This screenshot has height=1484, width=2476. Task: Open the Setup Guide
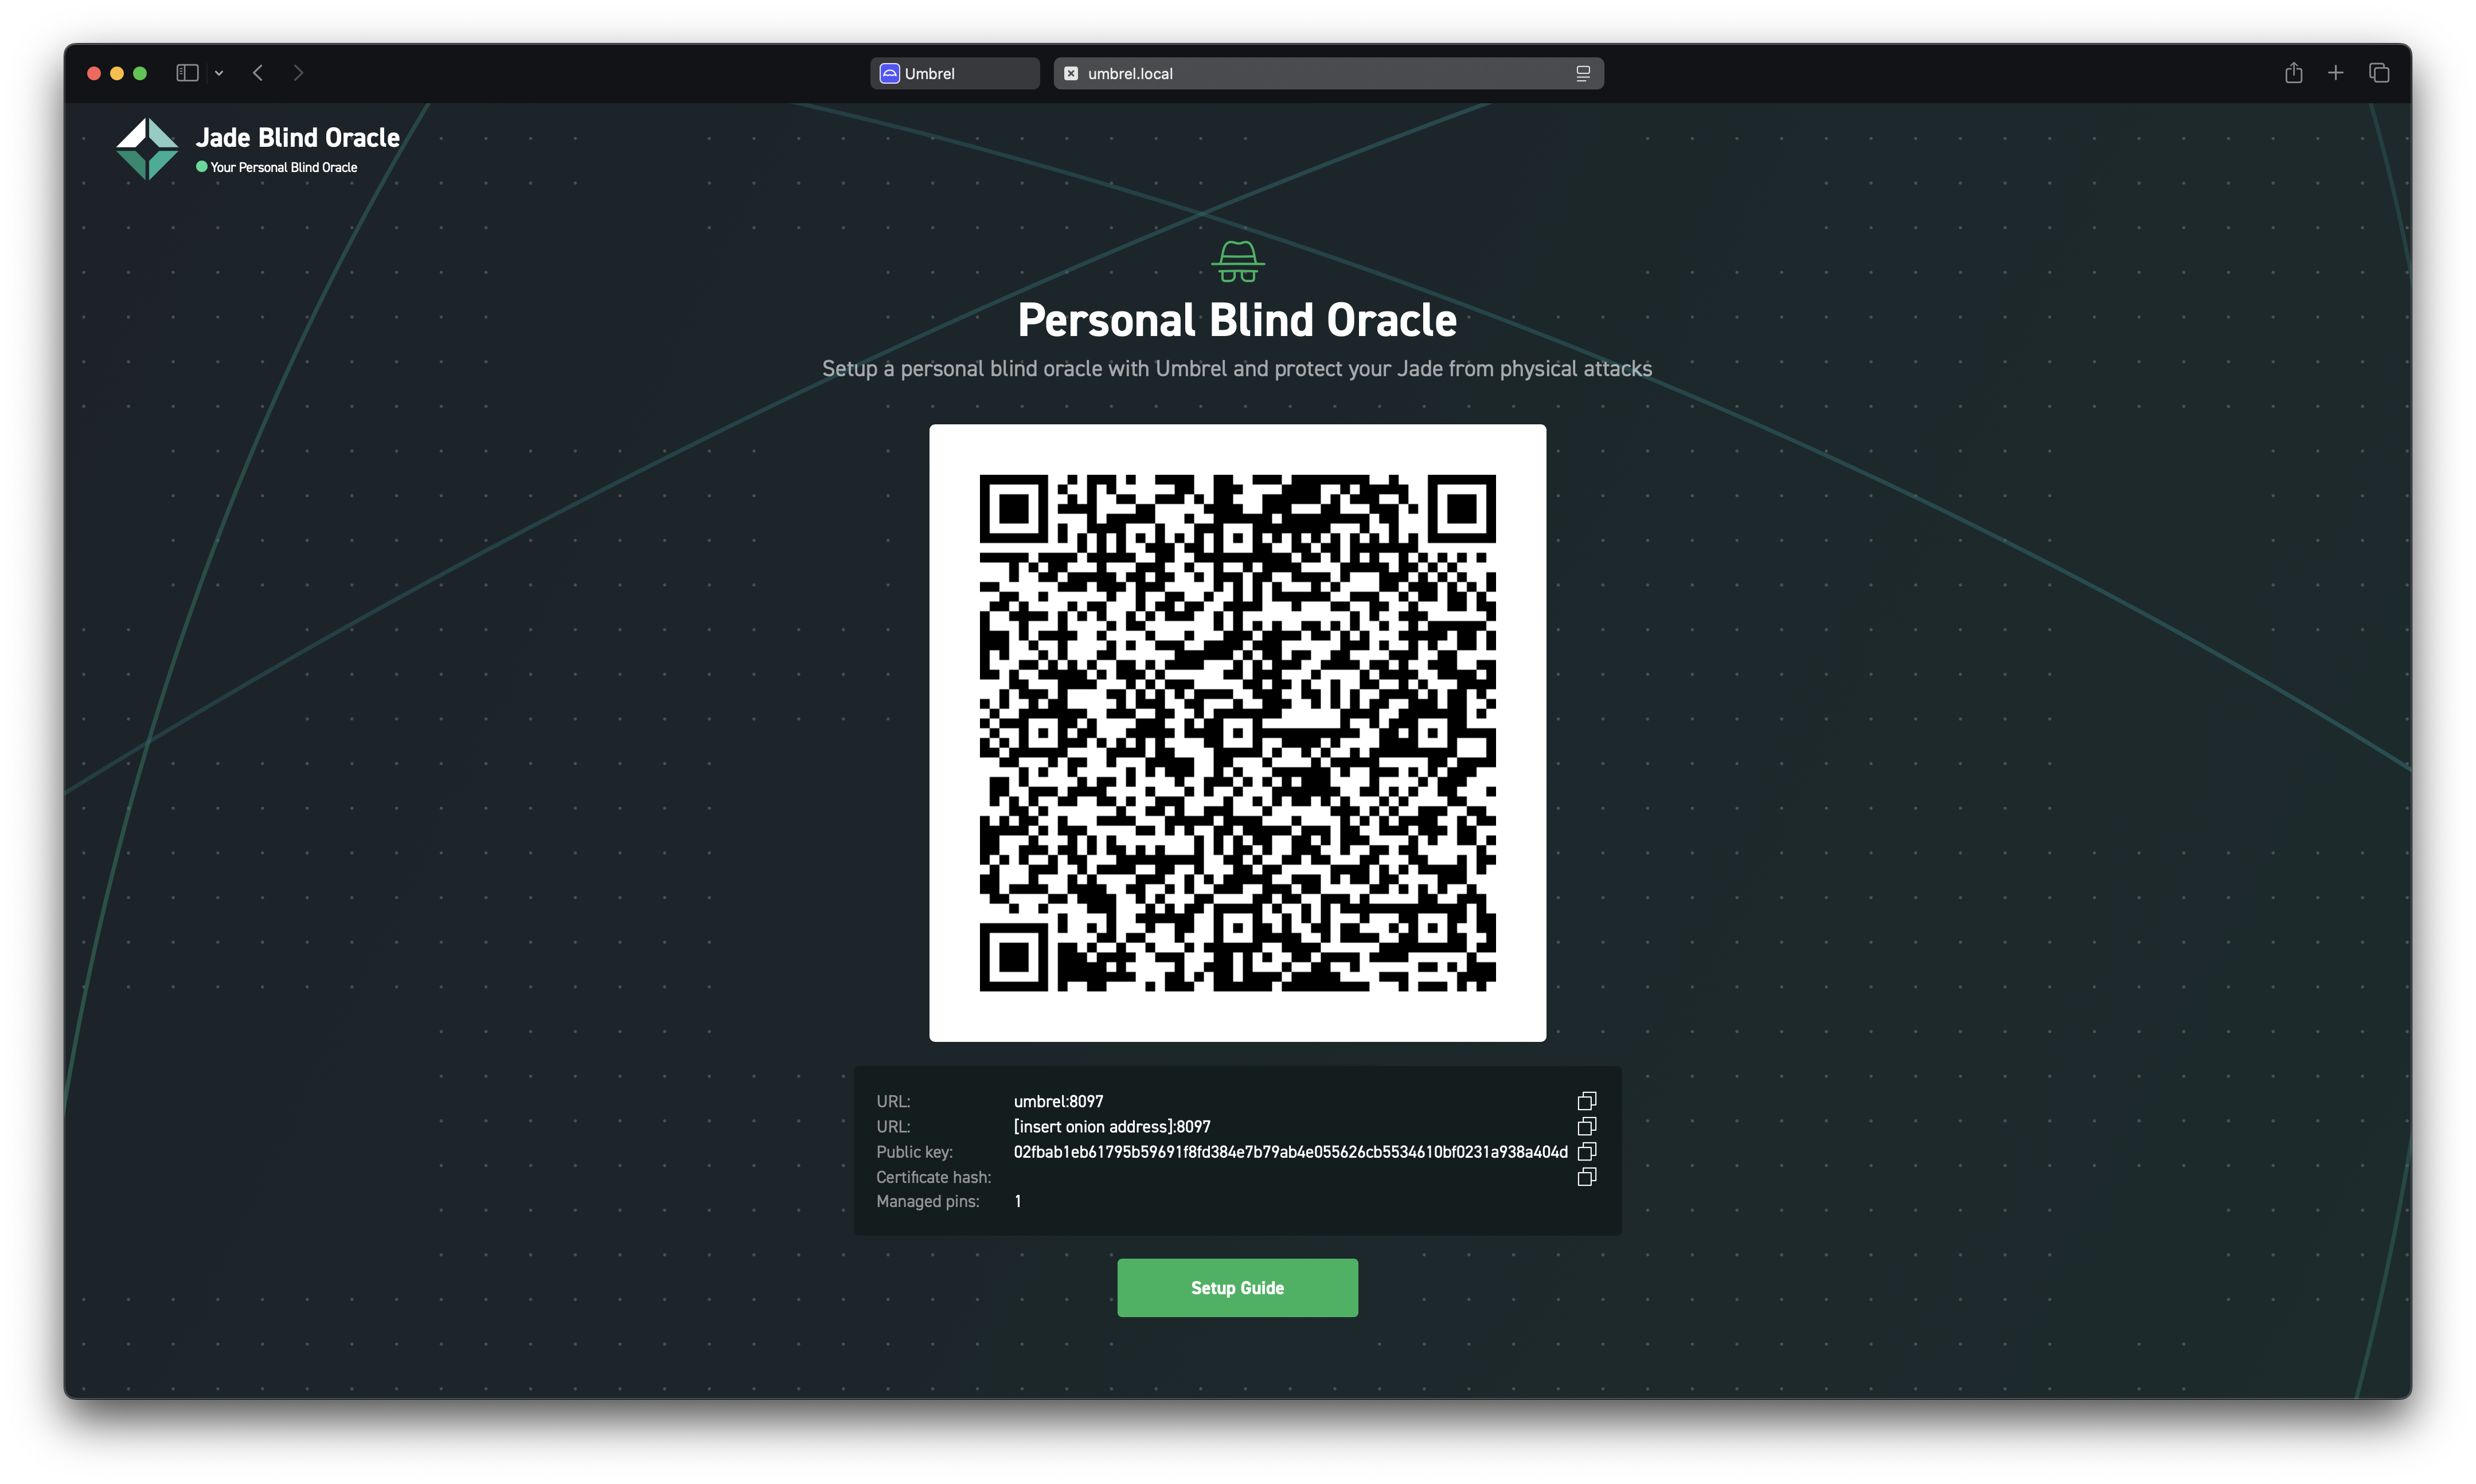(1237, 1287)
